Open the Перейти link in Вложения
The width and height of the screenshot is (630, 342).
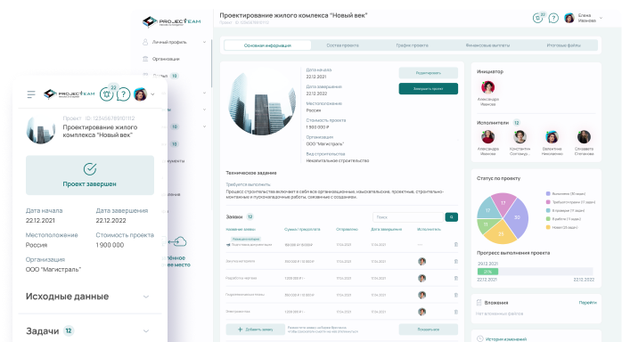[588, 303]
